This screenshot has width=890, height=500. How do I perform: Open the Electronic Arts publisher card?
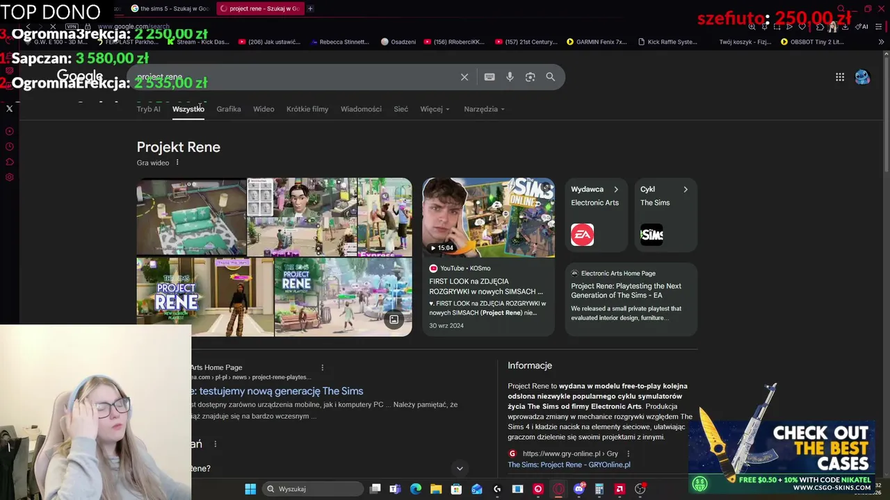tap(596, 215)
